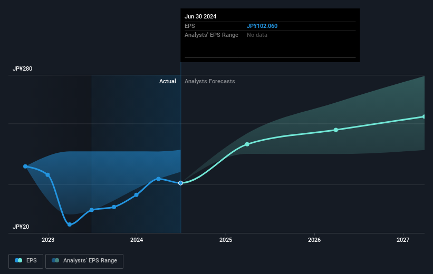433x274 pixels.
Task: Click the Jun 30 2024 tooltip header
Action: click(200, 16)
